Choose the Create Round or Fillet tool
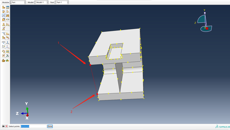This screenshot has width=230, height=130. (x=3, y=19)
